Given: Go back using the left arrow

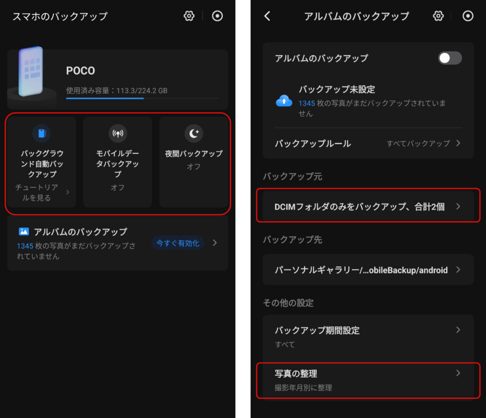Looking at the screenshot, I should (267, 16).
